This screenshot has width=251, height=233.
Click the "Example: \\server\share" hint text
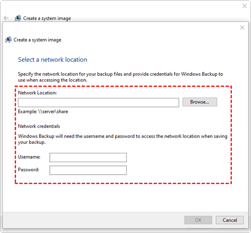pyautogui.click(x=43, y=112)
